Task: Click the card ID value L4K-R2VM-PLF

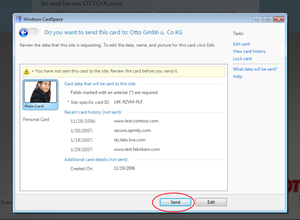Action: (x=128, y=102)
